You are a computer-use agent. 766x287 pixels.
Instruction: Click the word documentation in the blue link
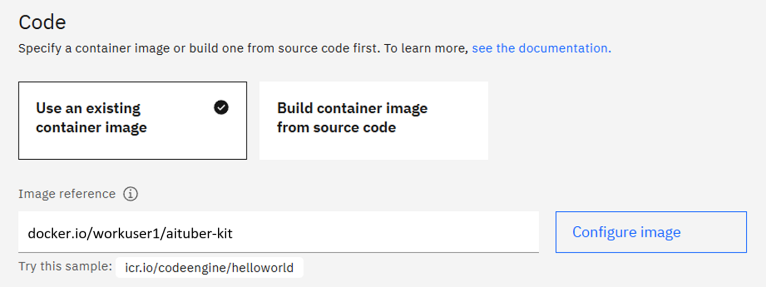[x=564, y=48]
